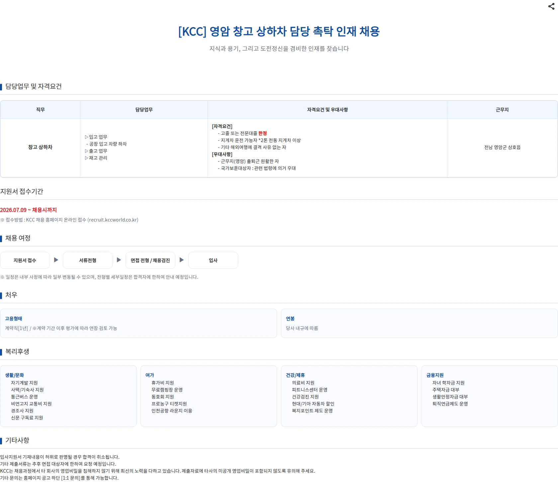Click the 창고 상하차 job cell
Image resolution: width=558 pixels, height=491 pixels.
(x=40, y=147)
